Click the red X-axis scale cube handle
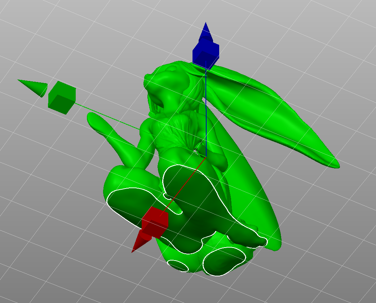This screenshot has height=303, width=376. (155, 223)
